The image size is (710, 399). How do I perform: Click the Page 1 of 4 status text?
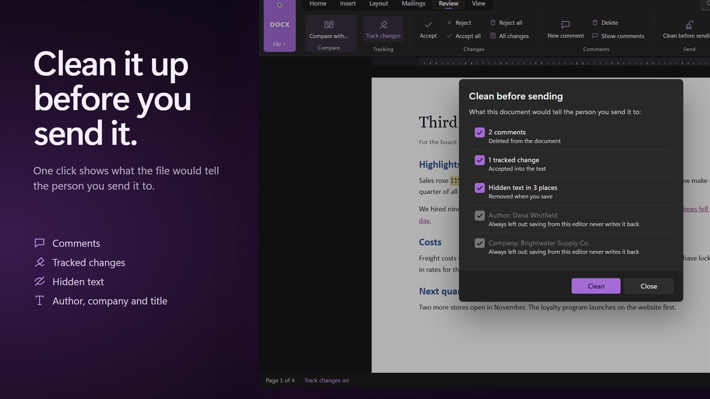pyautogui.click(x=280, y=380)
